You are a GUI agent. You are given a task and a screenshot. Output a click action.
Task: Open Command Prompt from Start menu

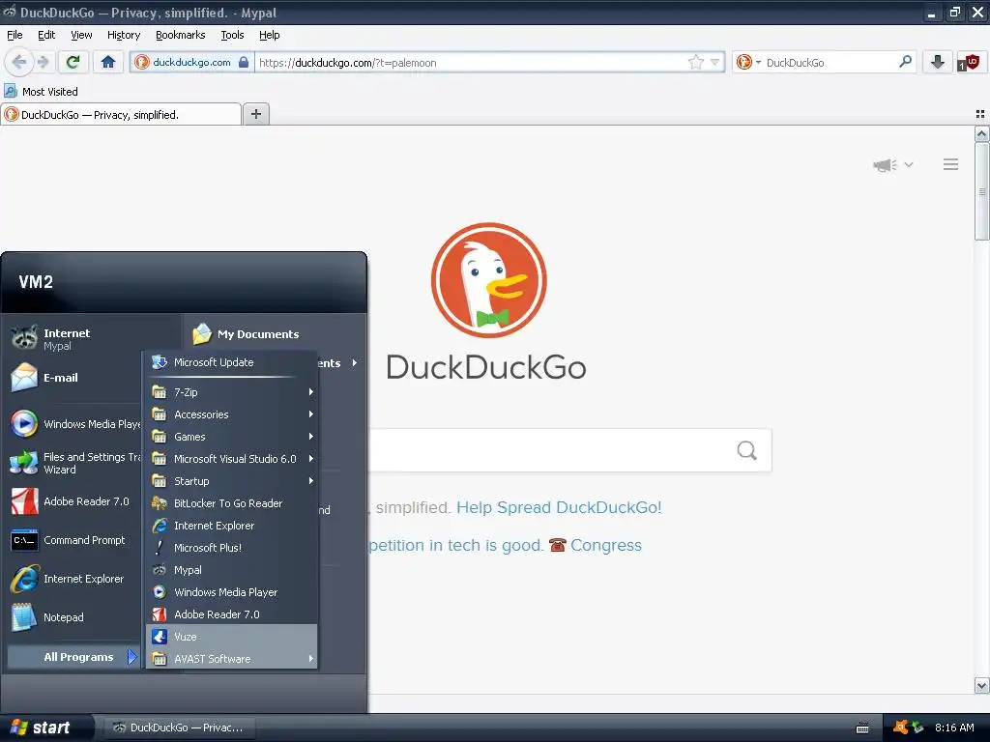click(x=74, y=540)
